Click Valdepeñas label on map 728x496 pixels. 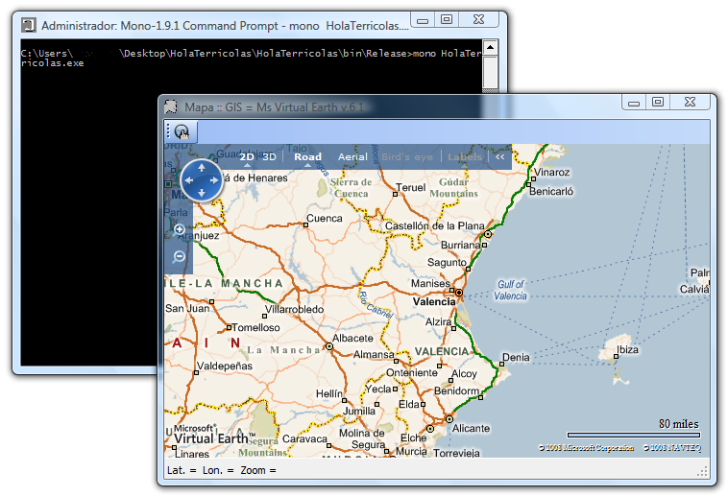225,366
